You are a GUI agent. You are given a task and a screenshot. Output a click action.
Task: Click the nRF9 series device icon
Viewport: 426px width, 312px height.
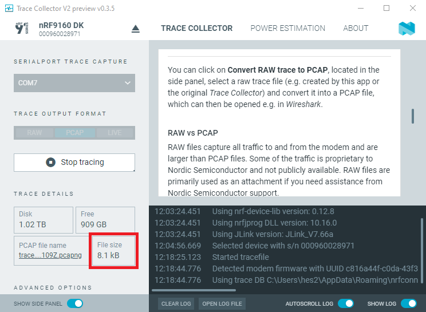[x=22, y=28]
